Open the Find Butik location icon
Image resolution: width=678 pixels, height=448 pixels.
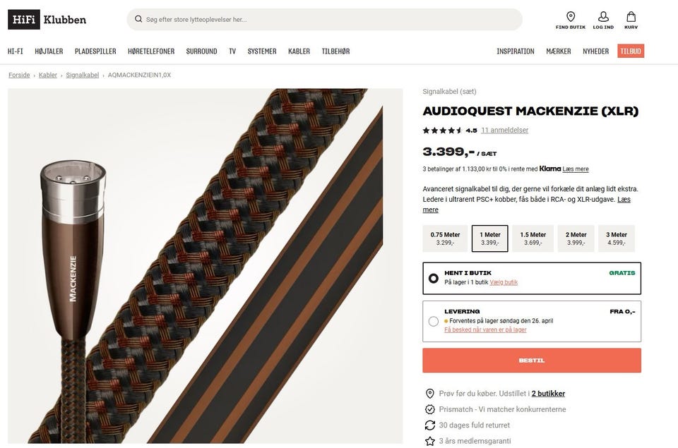click(x=571, y=17)
